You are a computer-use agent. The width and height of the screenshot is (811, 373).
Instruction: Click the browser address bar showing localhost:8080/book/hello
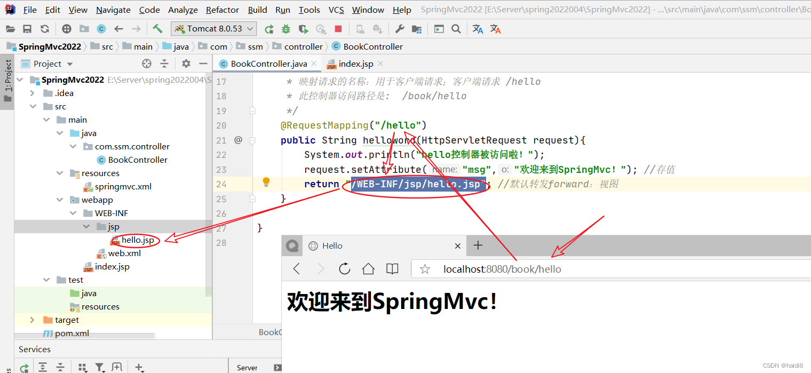pos(611,269)
